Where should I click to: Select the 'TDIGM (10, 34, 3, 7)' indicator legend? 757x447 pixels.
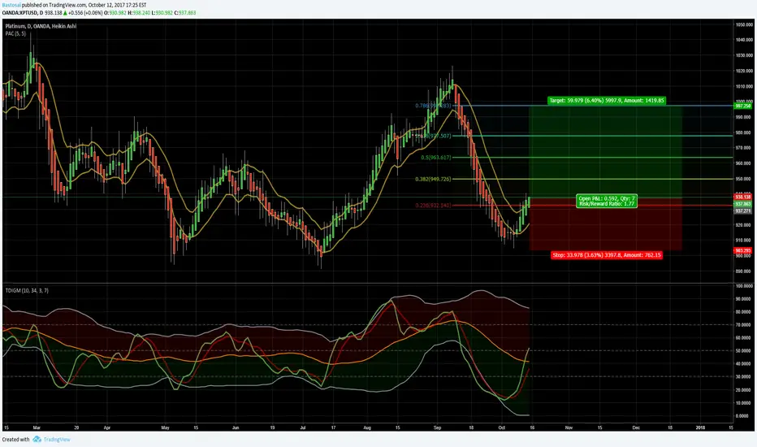[x=27, y=290]
